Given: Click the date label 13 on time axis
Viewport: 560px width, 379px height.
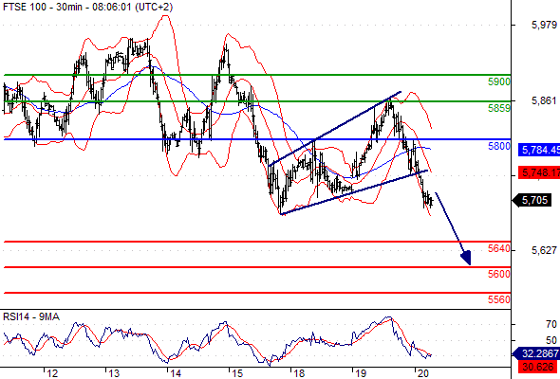Looking at the screenshot, I should pos(114,373).
